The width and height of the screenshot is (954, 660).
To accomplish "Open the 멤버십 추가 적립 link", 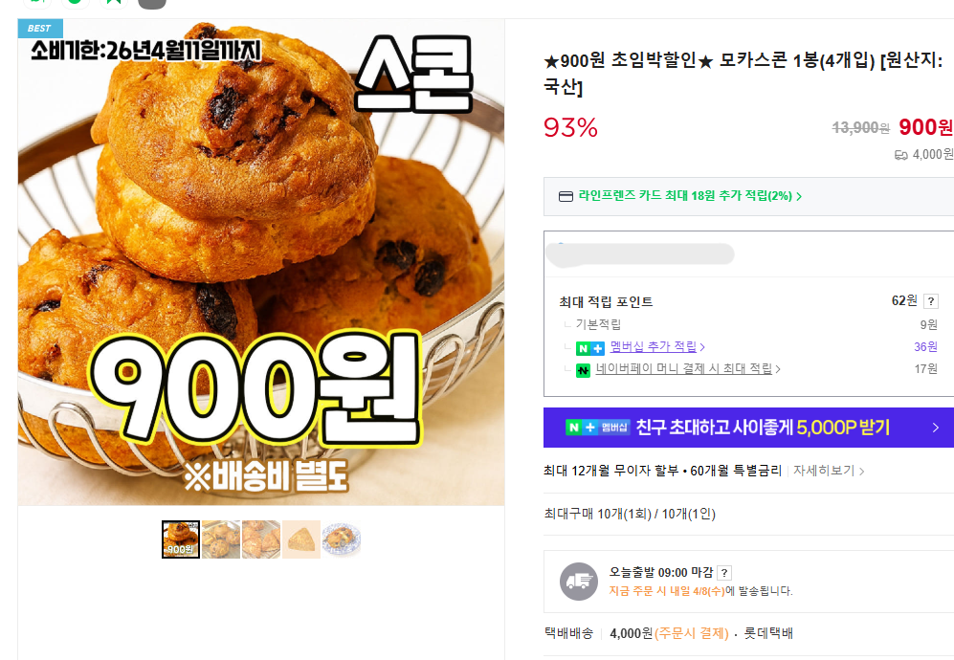I will click(657, 346).
